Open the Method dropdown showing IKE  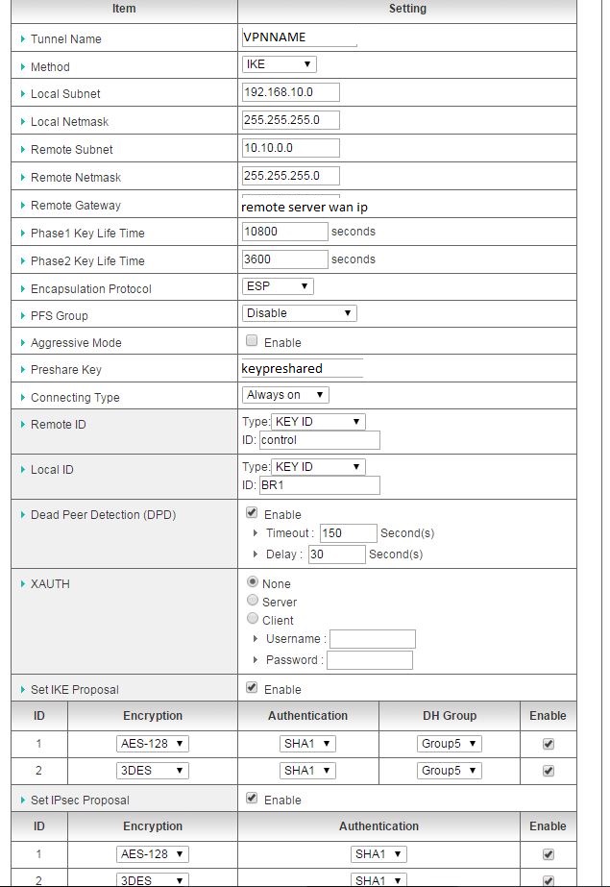click(x=280, y=64)
